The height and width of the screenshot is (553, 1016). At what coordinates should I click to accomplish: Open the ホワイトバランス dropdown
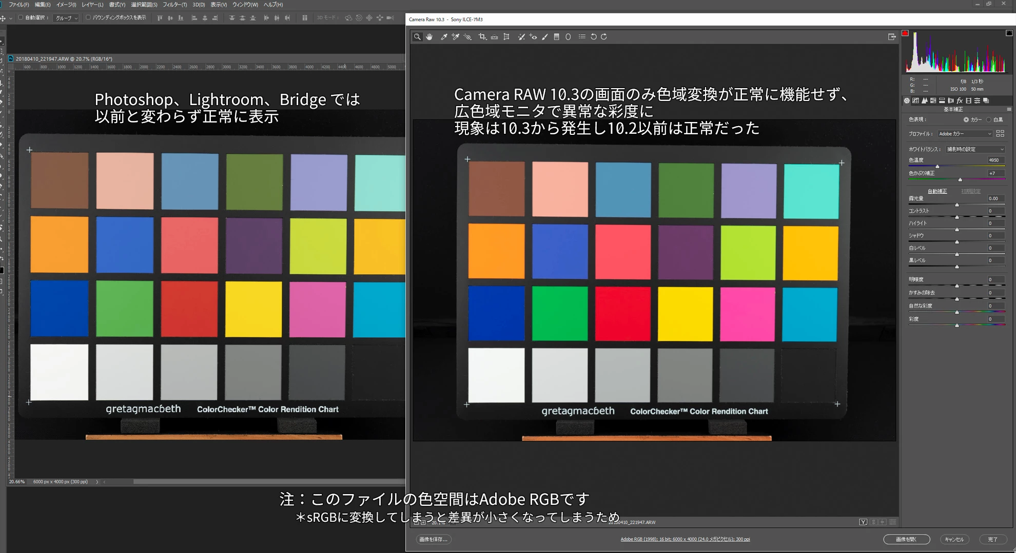click(x=975, y=149)
